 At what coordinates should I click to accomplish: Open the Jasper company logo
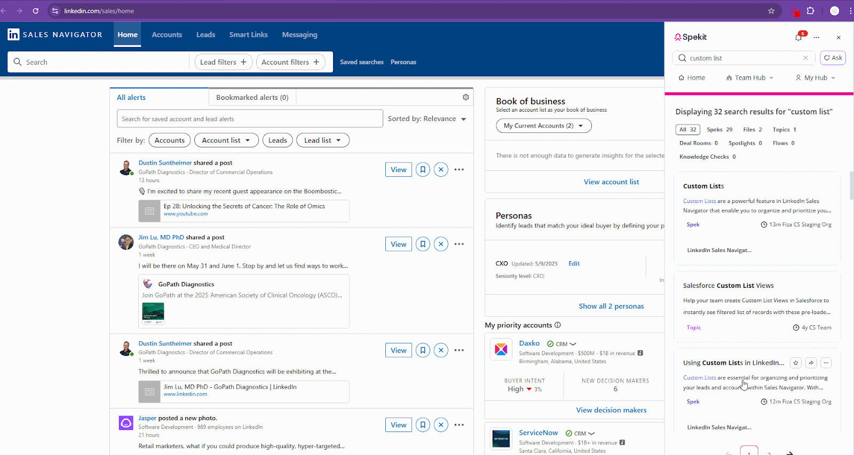[126, 423]
